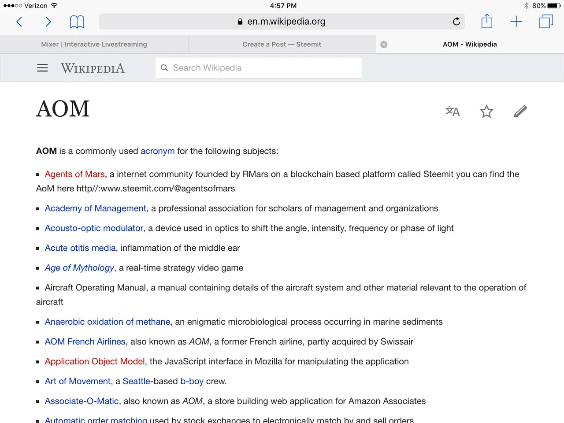Open the bookmarks book icon
Viewport: 564px width, 423px height.
pyautogui.click(x=77, y=22)
